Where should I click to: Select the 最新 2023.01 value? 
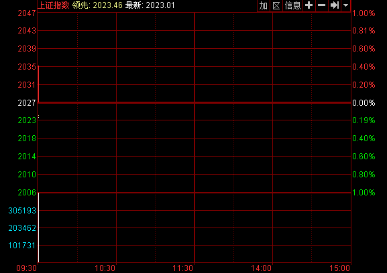150,5
